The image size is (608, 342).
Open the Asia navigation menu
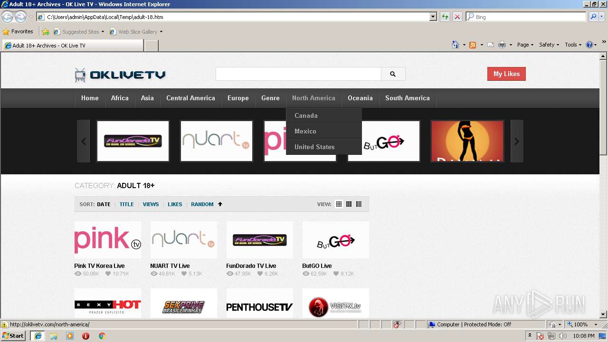click(x=147, y=98)
